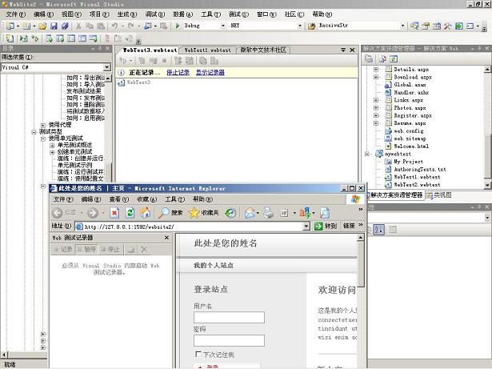Click the first icon in Solution Explorer toolbar

click(369, 58)
